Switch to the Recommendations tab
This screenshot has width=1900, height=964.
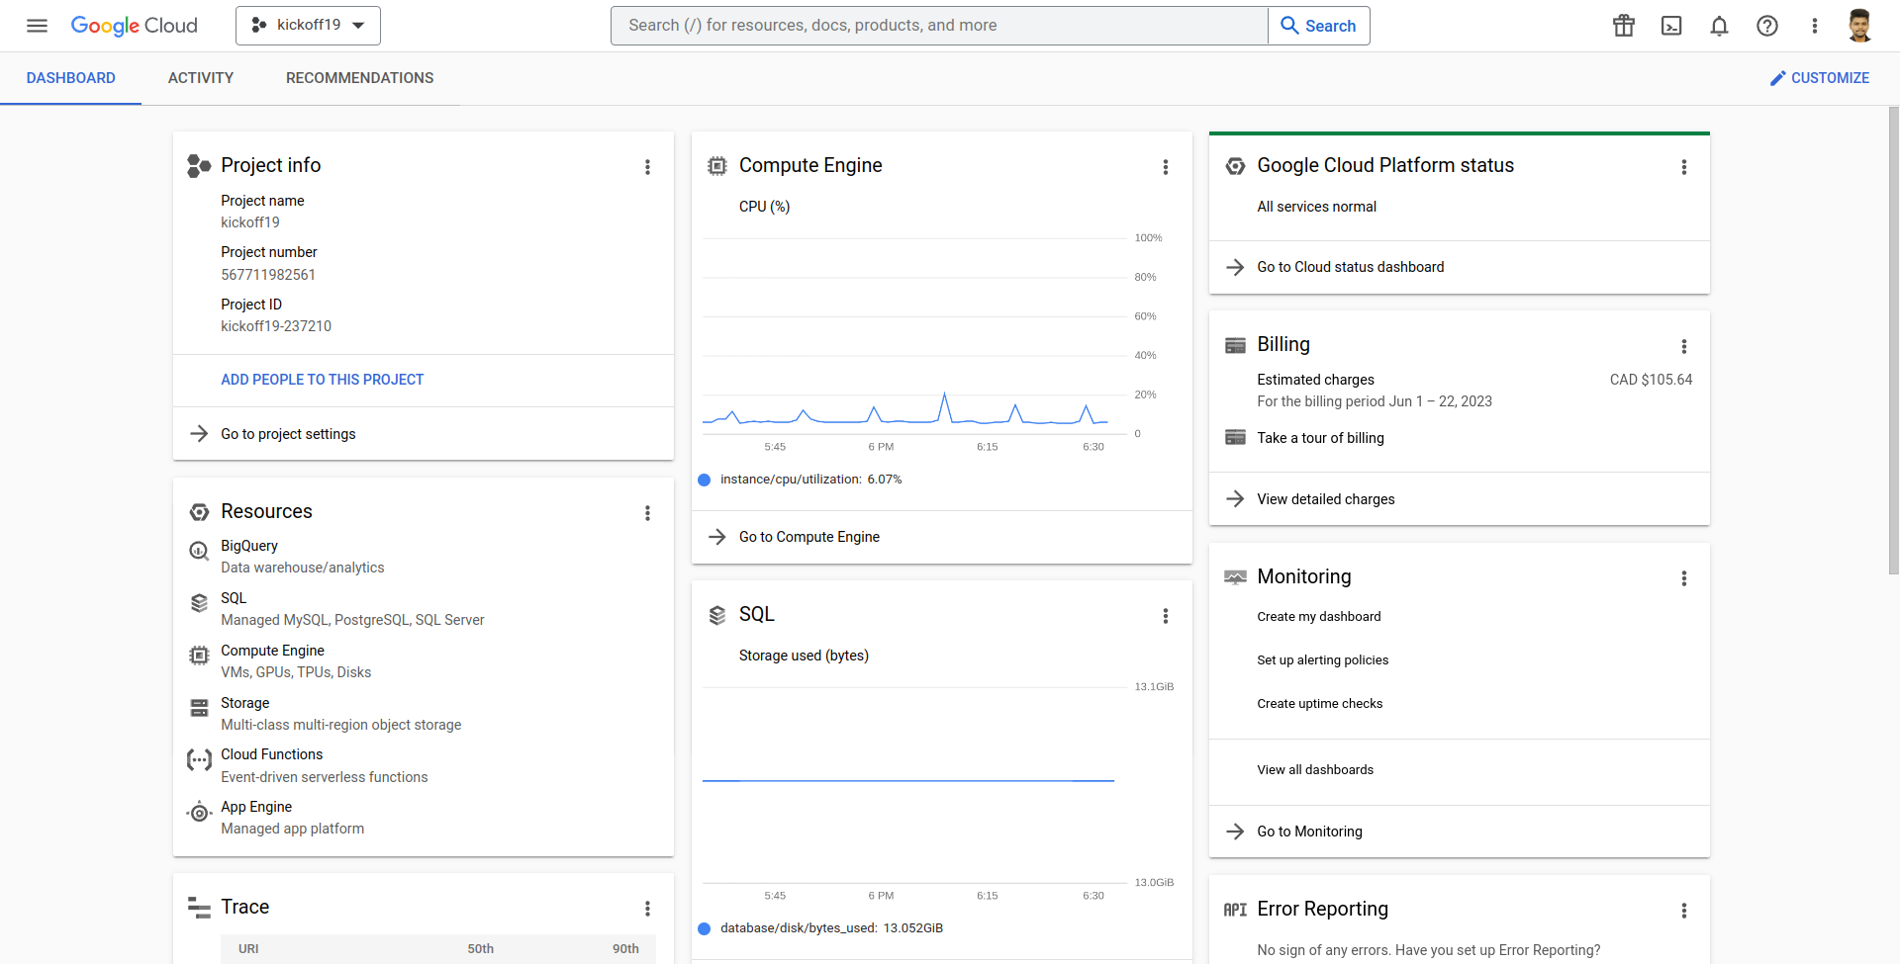[x=360, y=78]
